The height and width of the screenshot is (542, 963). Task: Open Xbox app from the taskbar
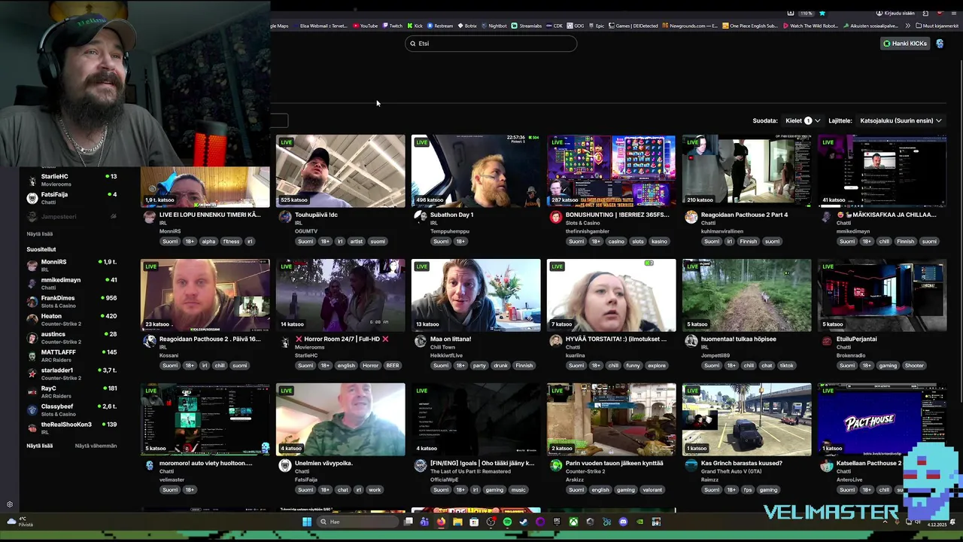click(573, 522)
